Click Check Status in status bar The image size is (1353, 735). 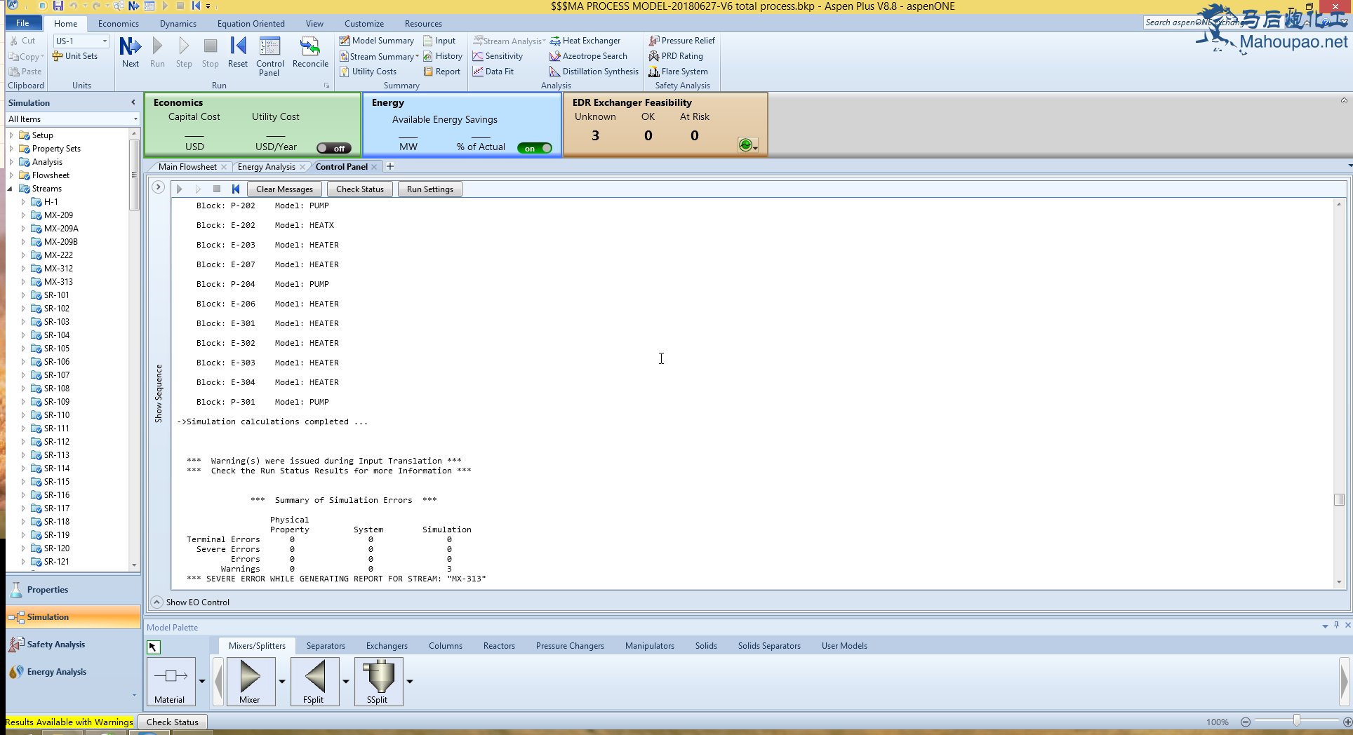pyautogui.click(x=173, y=722)
